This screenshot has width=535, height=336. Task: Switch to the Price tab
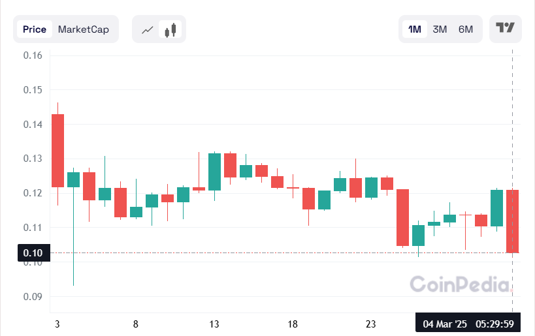[35, 29]
